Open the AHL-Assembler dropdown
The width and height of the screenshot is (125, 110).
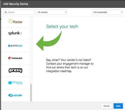pos(107,12)
